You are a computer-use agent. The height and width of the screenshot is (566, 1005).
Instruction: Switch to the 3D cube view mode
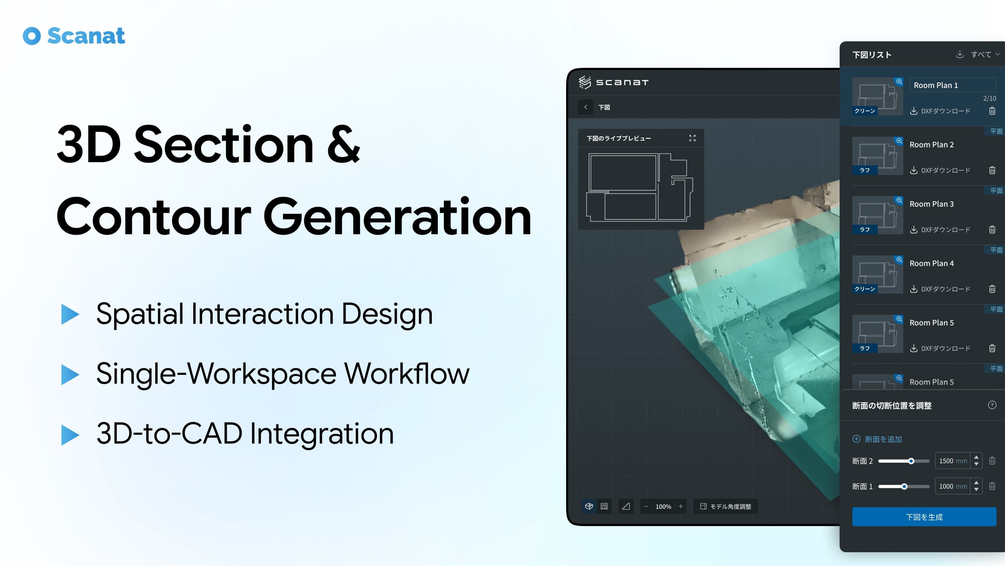(589, 506)
